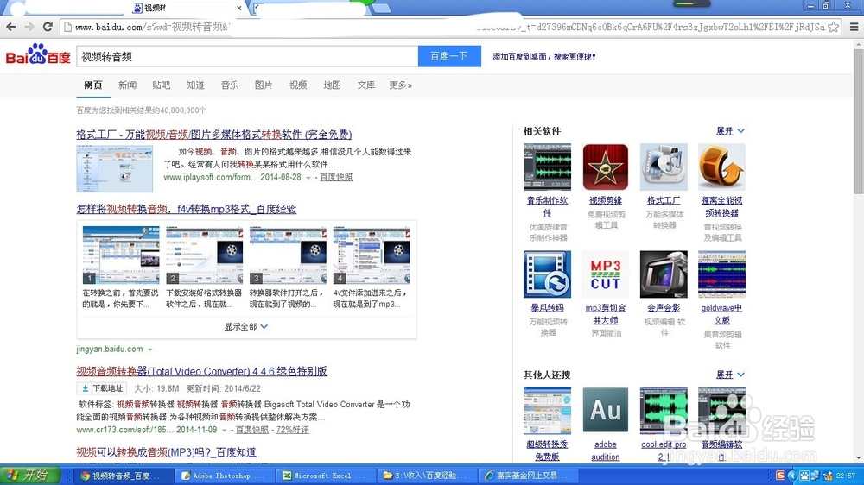Image resolution: width=864 pixels, height=485 pixels.
Task: Open 怎样将视频转换音频 百度经验 link
Action: click(x=187, y=209)
